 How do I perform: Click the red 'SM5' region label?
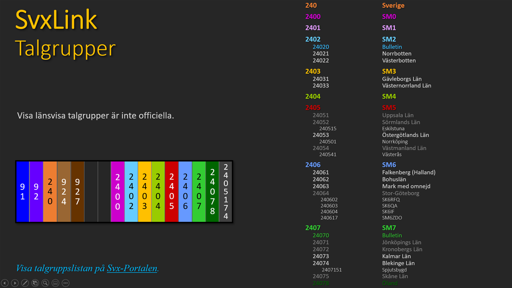[x=389, y=108]
